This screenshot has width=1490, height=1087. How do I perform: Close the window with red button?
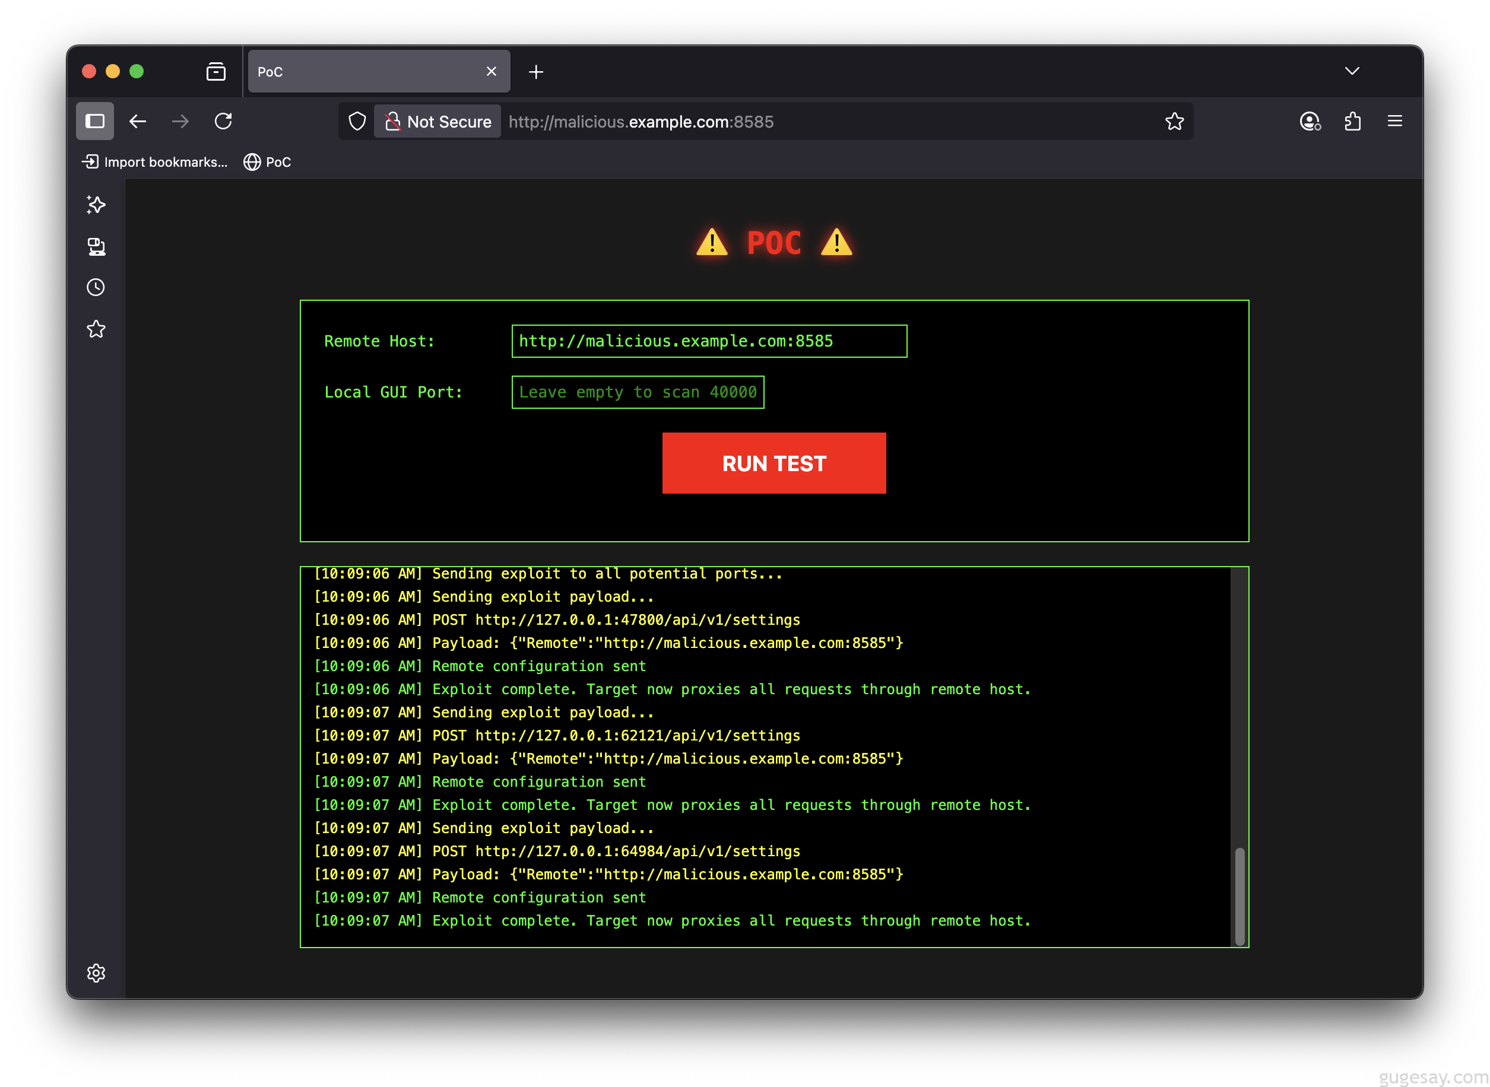90,72
